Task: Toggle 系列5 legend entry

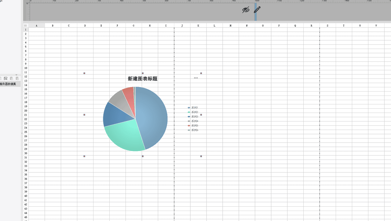Action: (x=195, y=126)
